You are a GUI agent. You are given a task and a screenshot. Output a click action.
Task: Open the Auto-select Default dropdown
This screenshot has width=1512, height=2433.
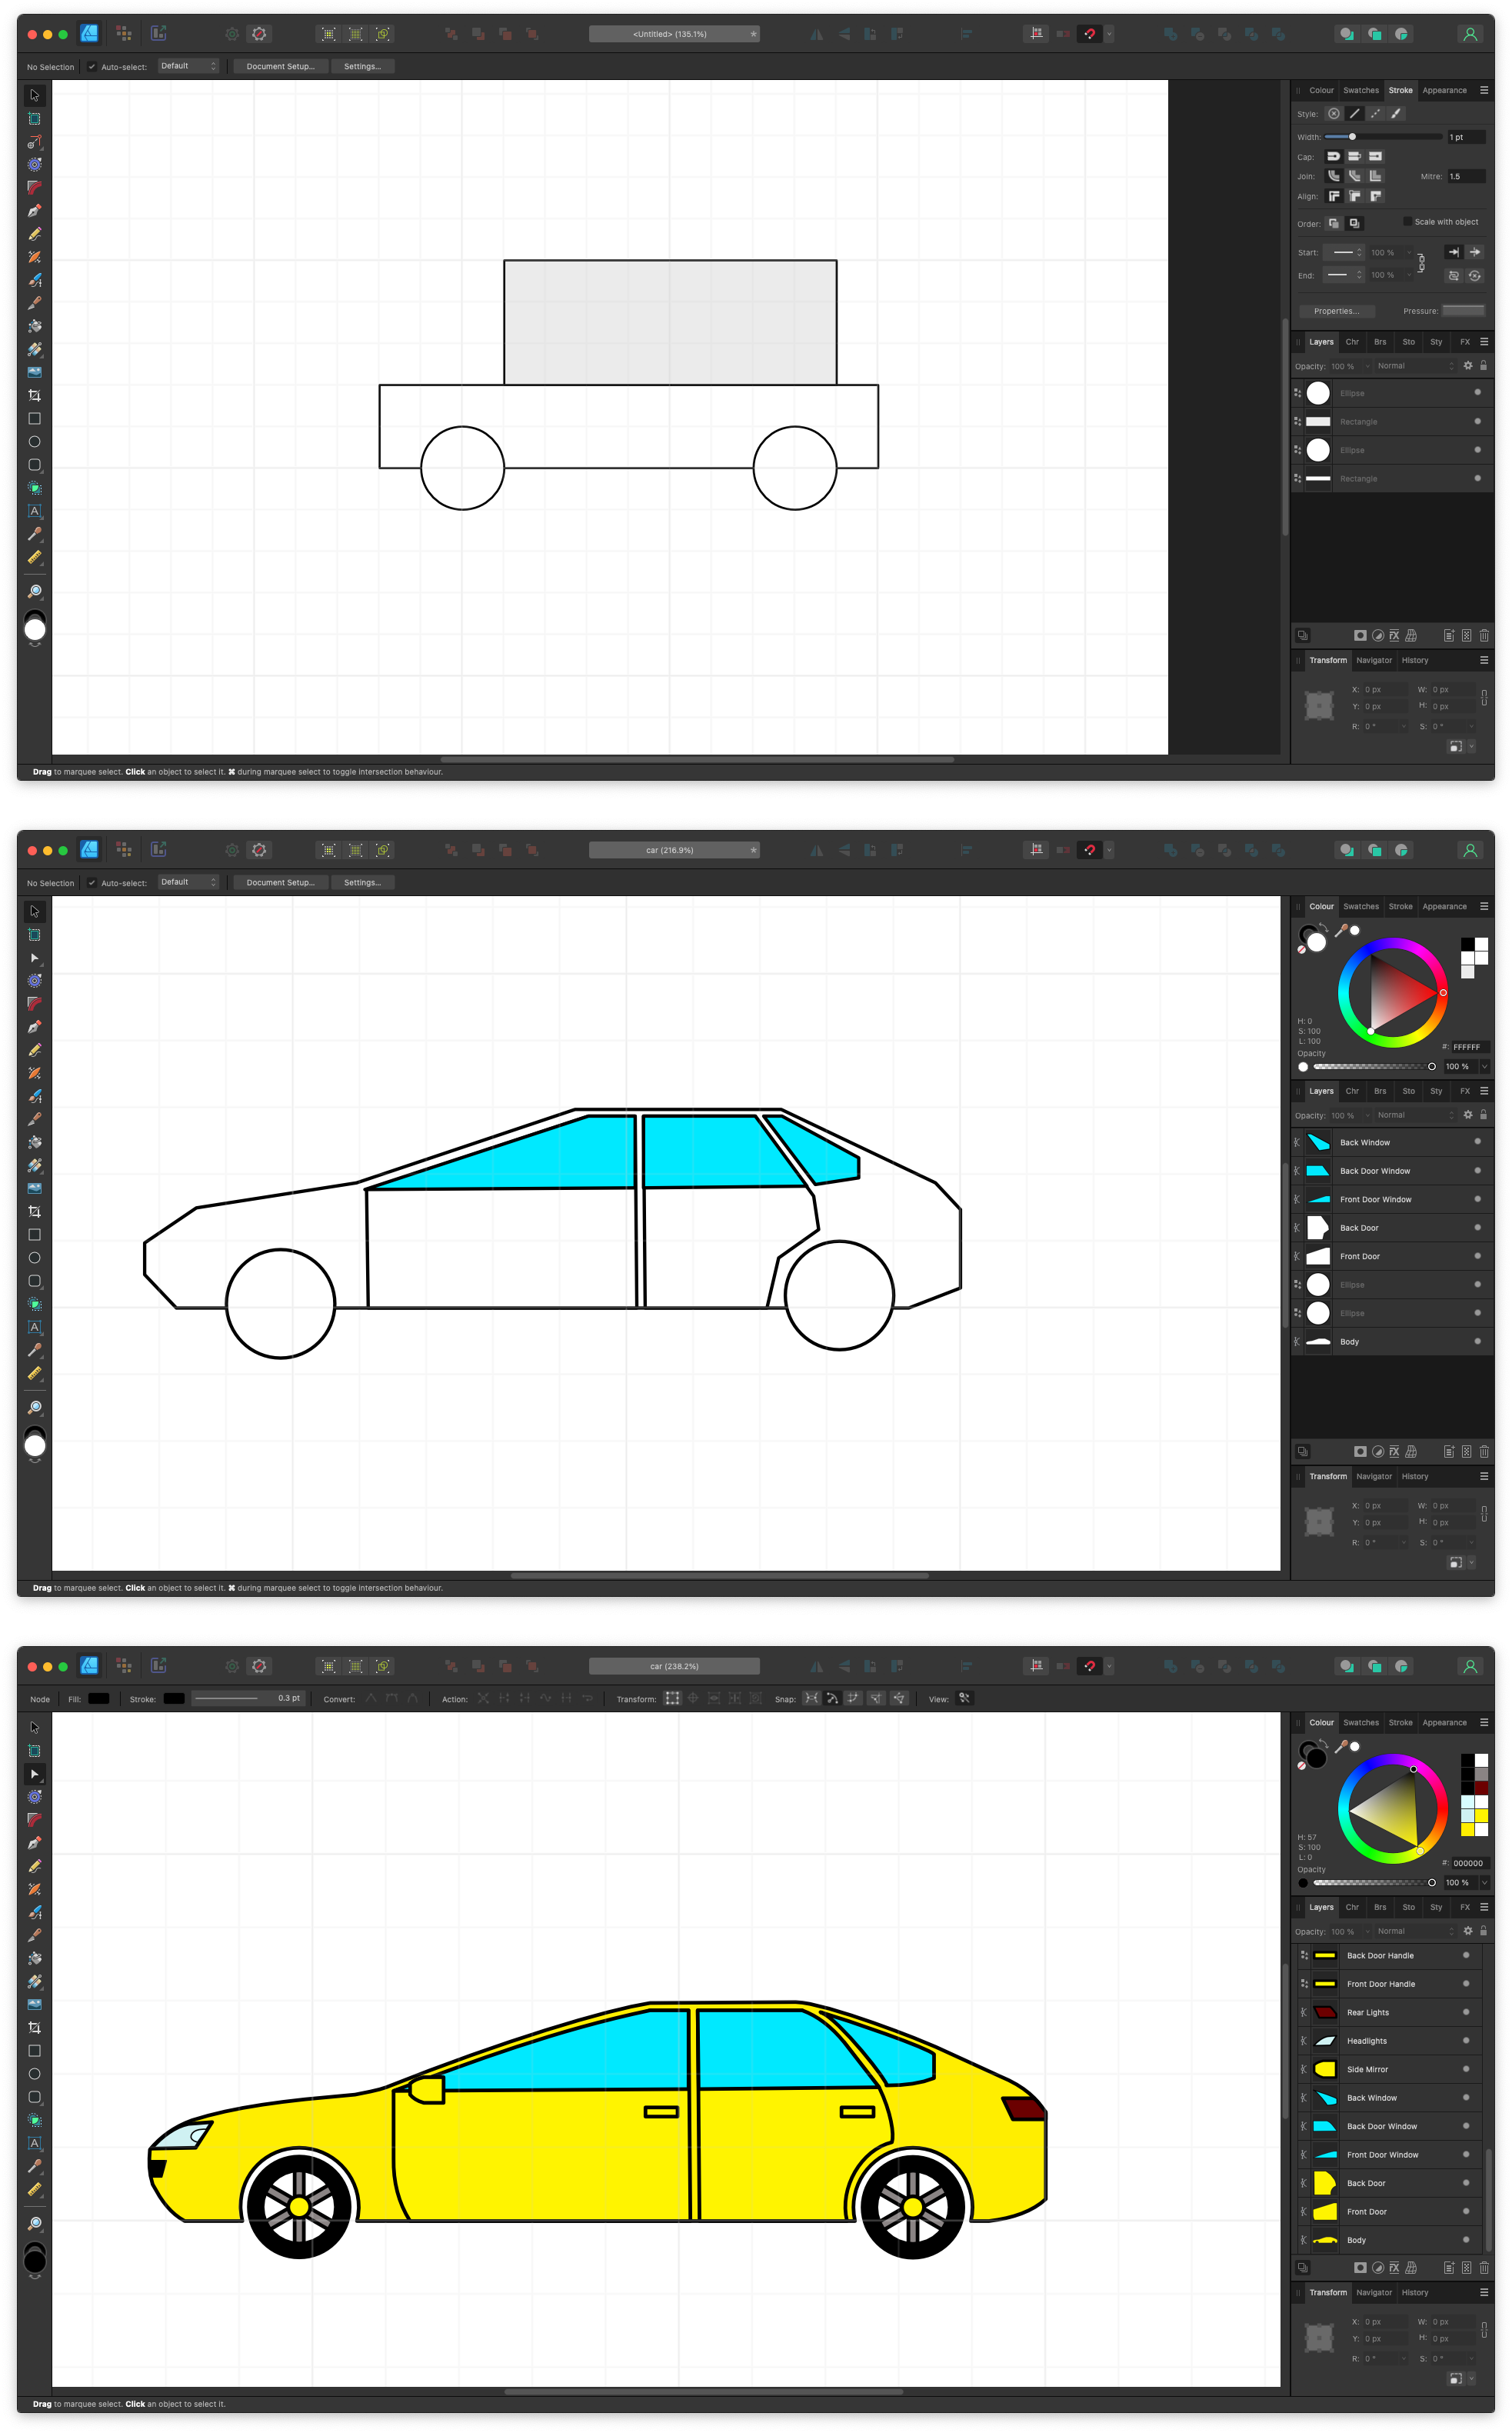coord(188,66)
